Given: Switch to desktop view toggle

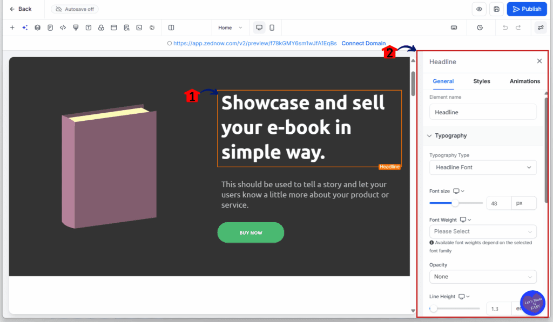Looking at the screenshot, I should [x=259, y=28].
